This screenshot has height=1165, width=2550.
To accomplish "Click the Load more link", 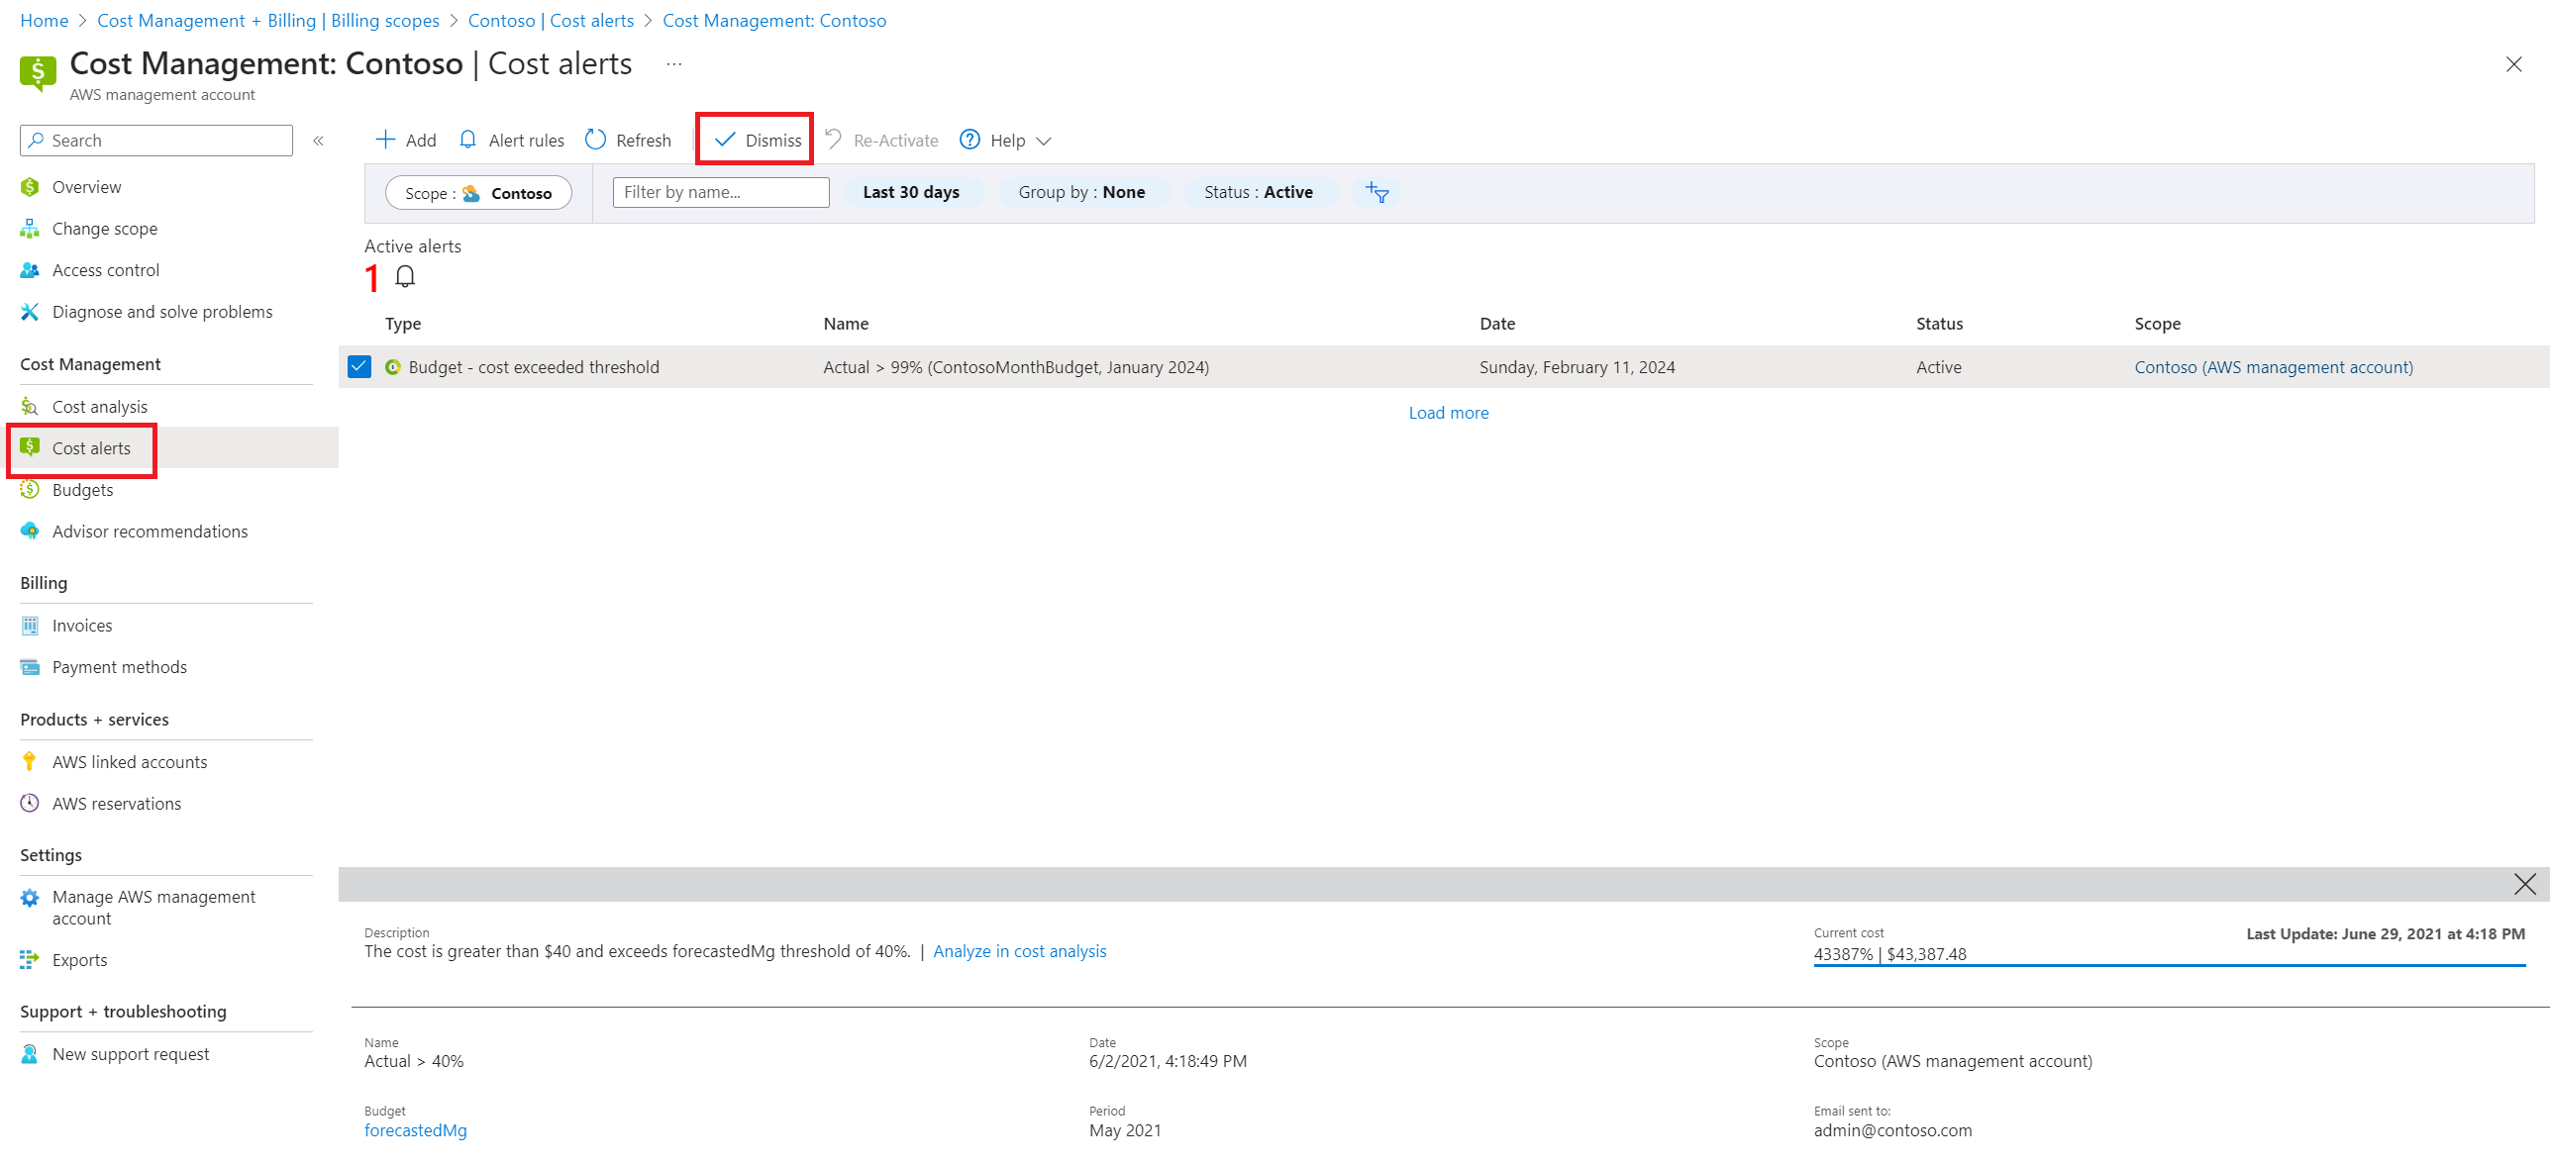I will 1448,413.
